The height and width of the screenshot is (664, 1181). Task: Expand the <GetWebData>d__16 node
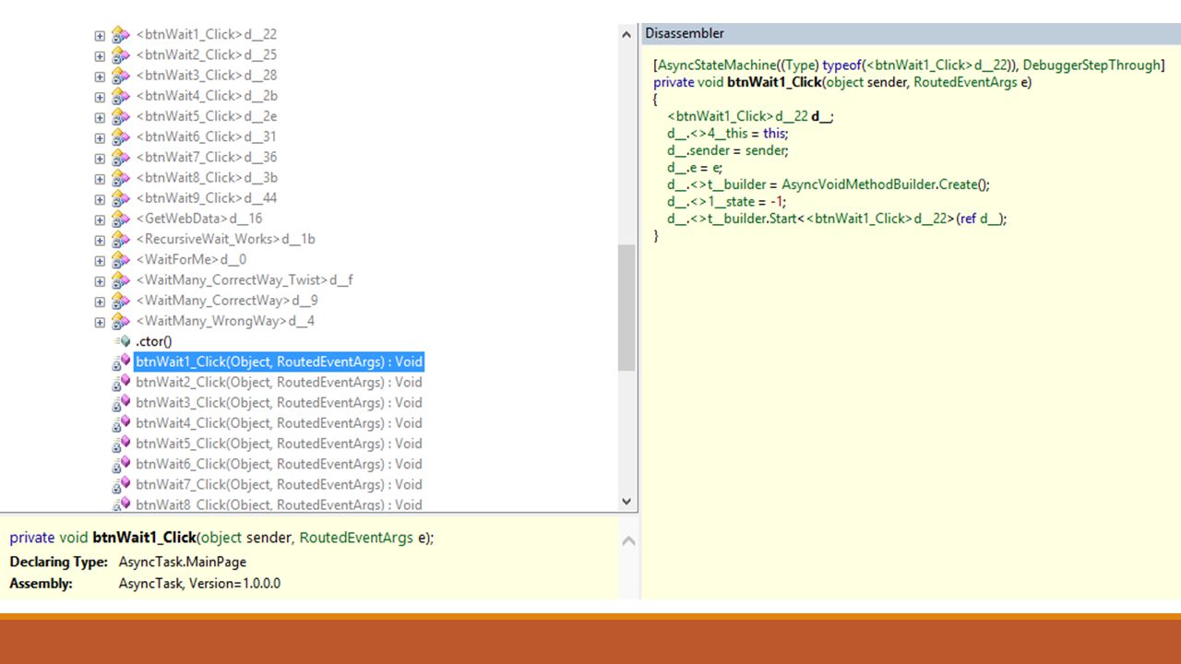(x=100, y=219)
